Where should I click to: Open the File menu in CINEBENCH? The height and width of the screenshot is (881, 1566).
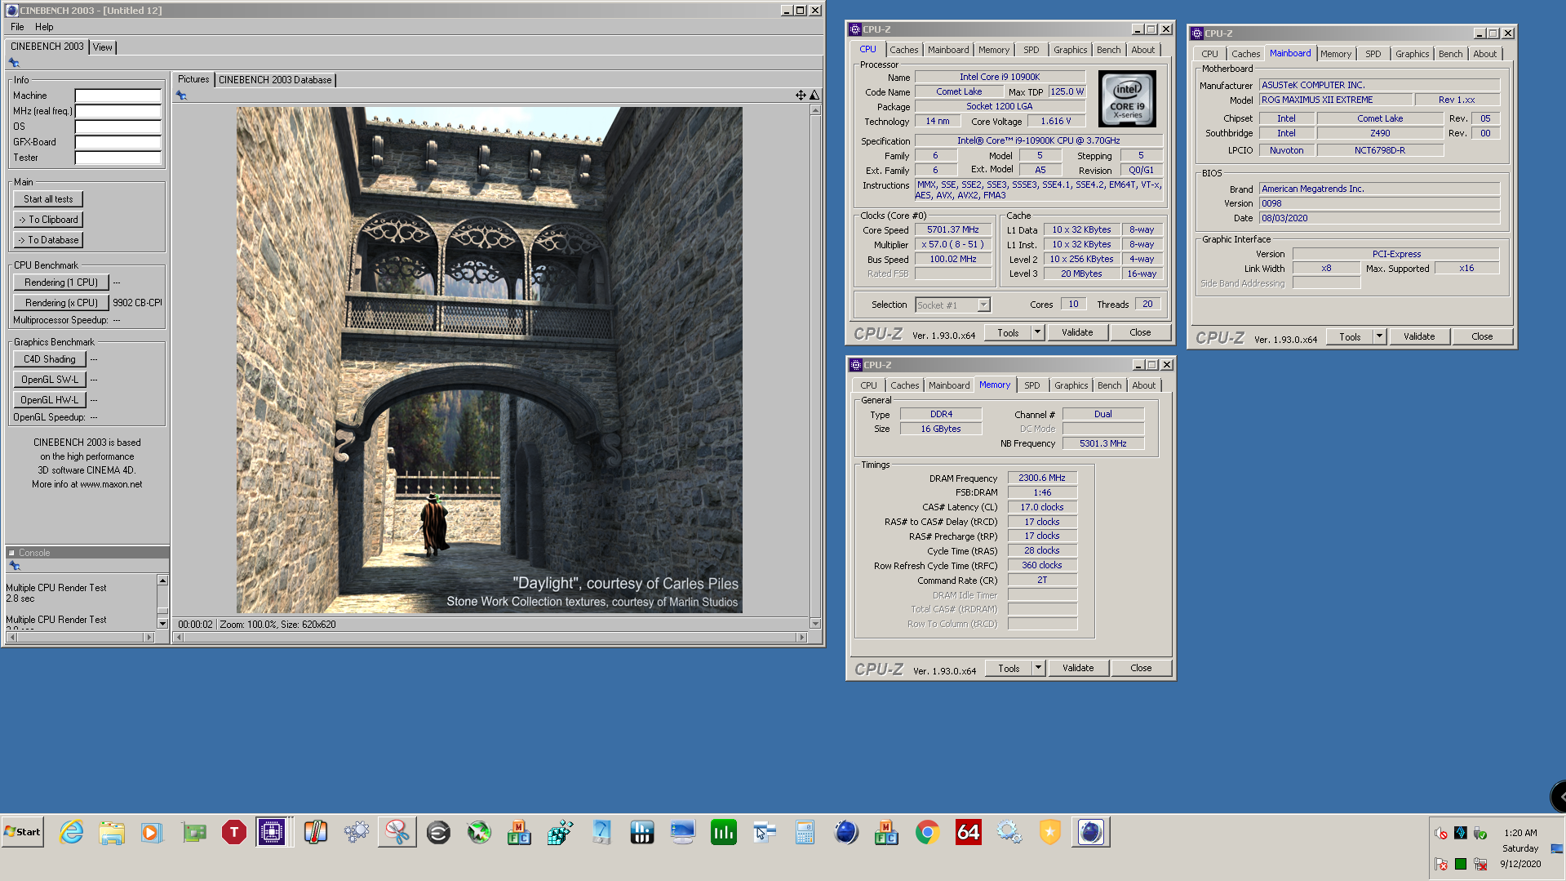[17, 27]
